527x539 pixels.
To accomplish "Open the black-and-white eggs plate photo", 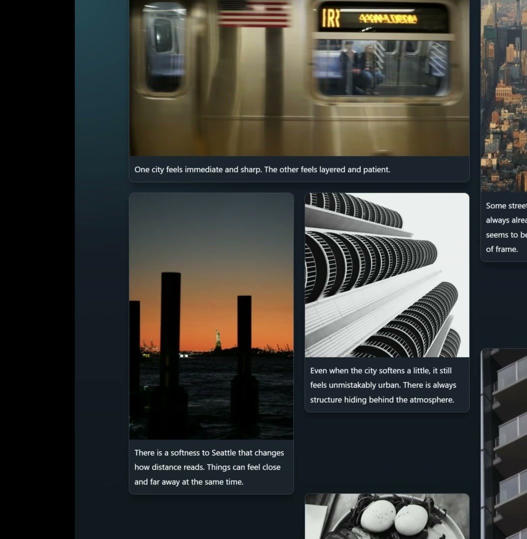I will pos(387,517).
